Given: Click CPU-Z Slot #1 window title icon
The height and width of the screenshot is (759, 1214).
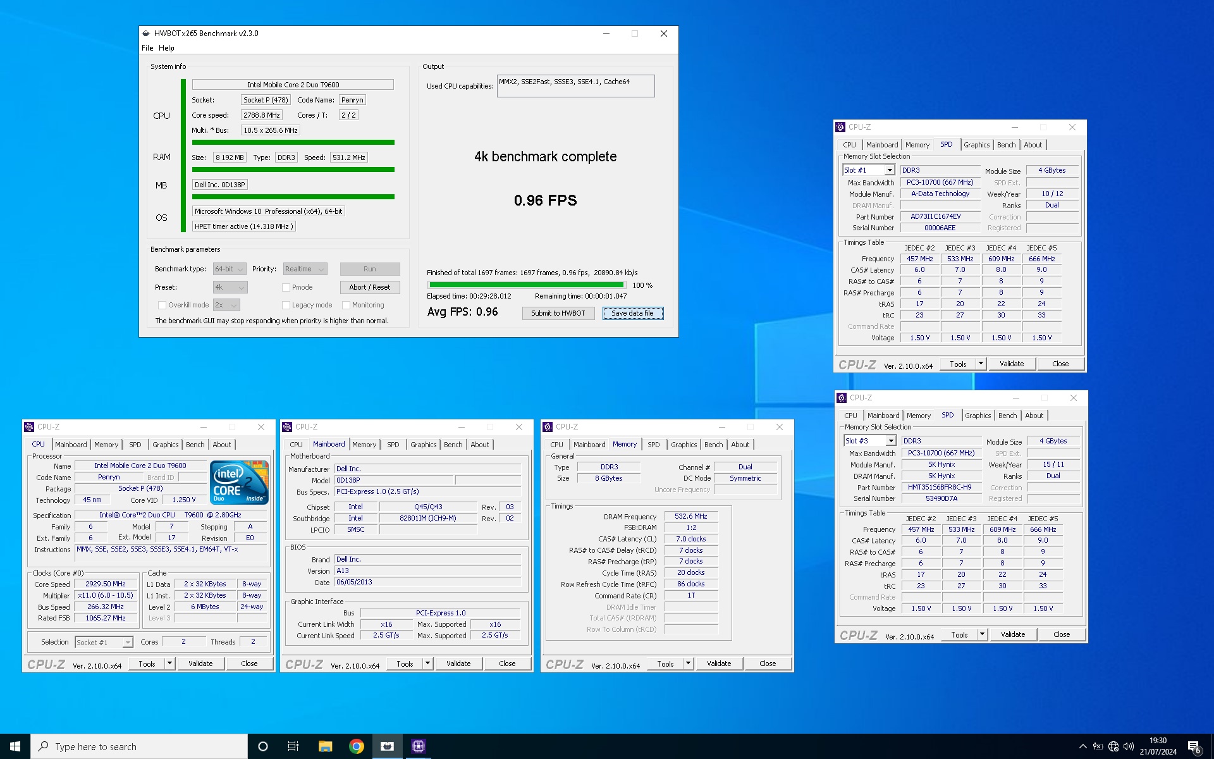Looking at the screenshot, I should (840, 127).
